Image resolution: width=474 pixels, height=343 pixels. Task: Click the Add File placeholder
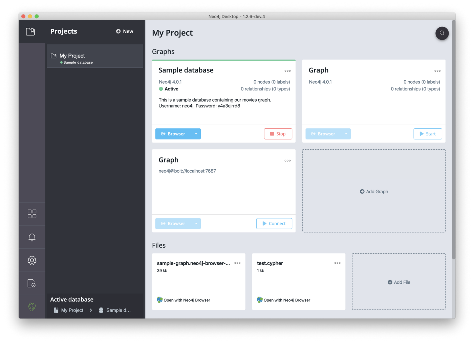[x=399, y=282]
